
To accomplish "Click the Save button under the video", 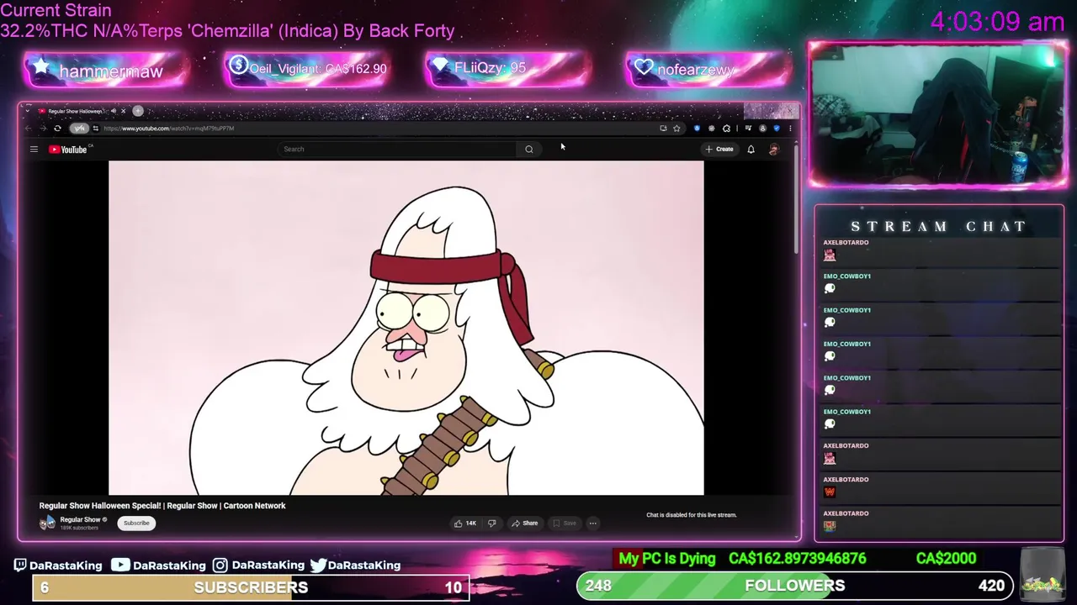I will coord(564,523).
